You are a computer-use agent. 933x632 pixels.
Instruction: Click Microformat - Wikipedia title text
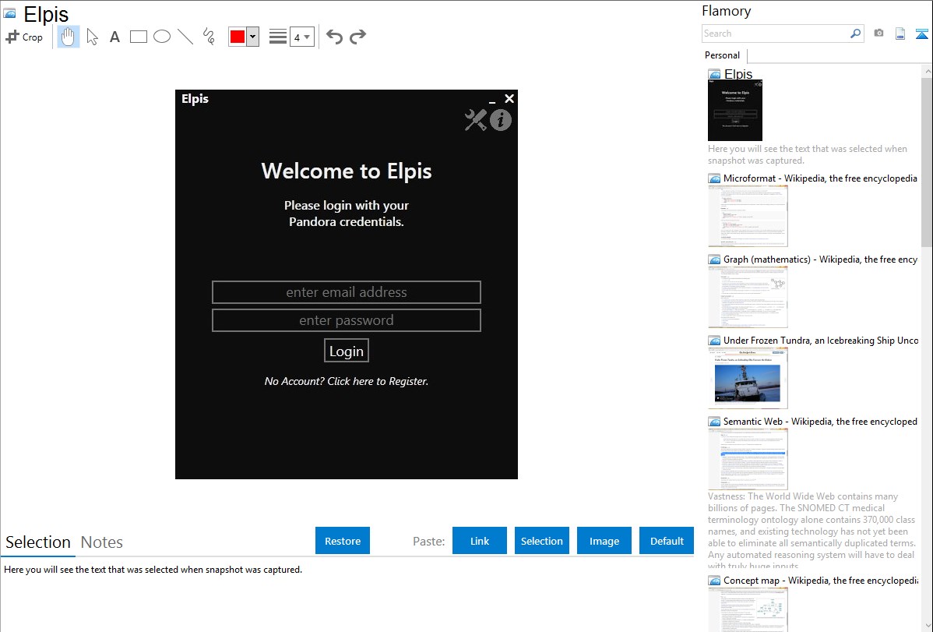coord(820,178)
